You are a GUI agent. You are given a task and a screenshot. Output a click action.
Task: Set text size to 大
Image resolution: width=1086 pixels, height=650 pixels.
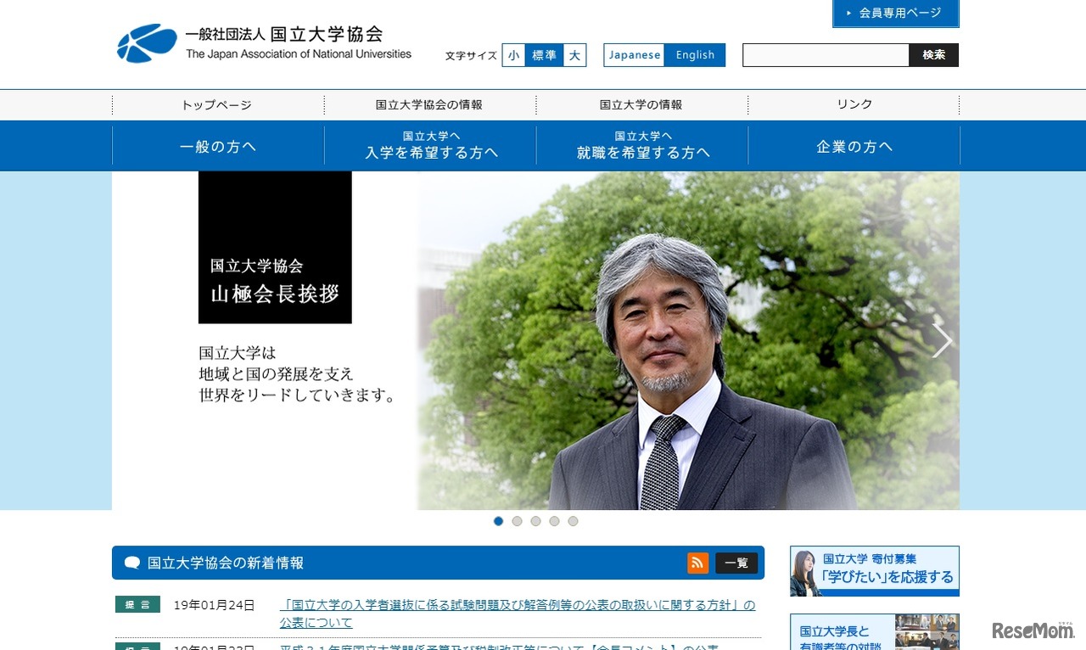(x=574, y=55)
